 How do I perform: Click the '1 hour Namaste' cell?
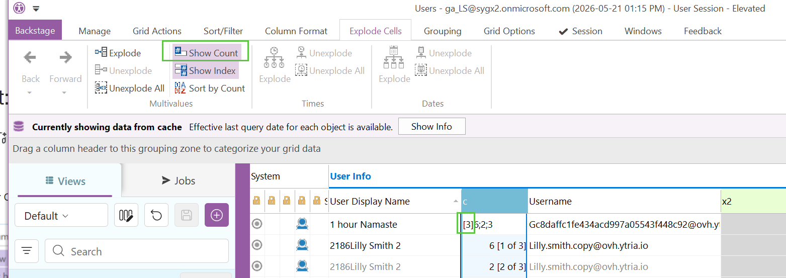395,224
